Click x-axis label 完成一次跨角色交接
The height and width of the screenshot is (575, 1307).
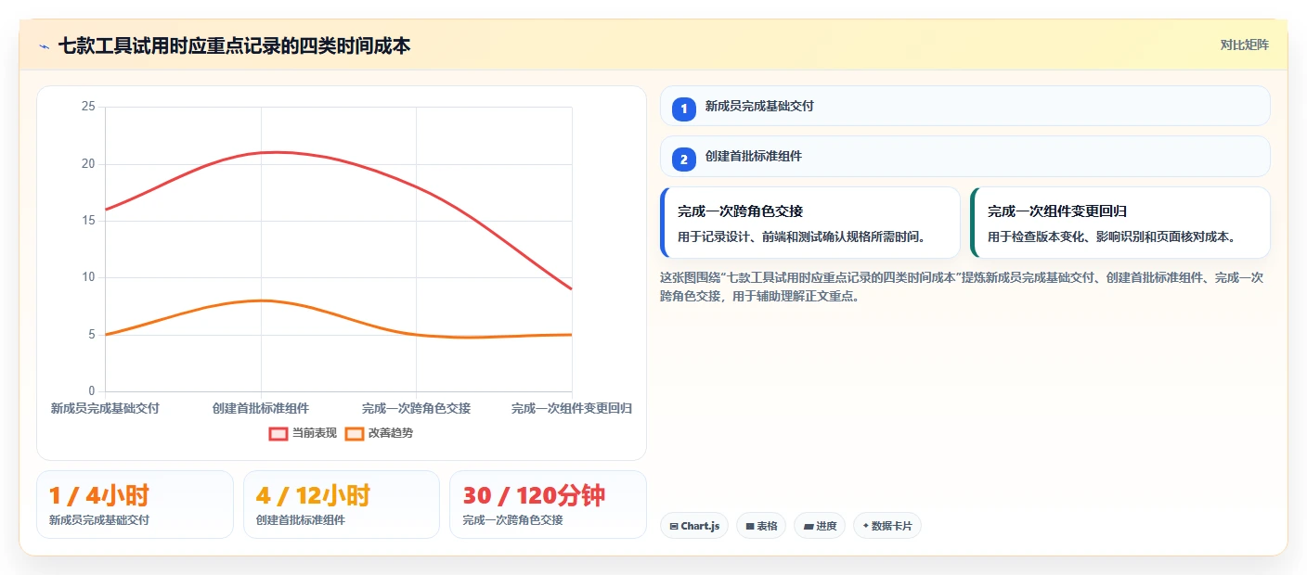416,408
